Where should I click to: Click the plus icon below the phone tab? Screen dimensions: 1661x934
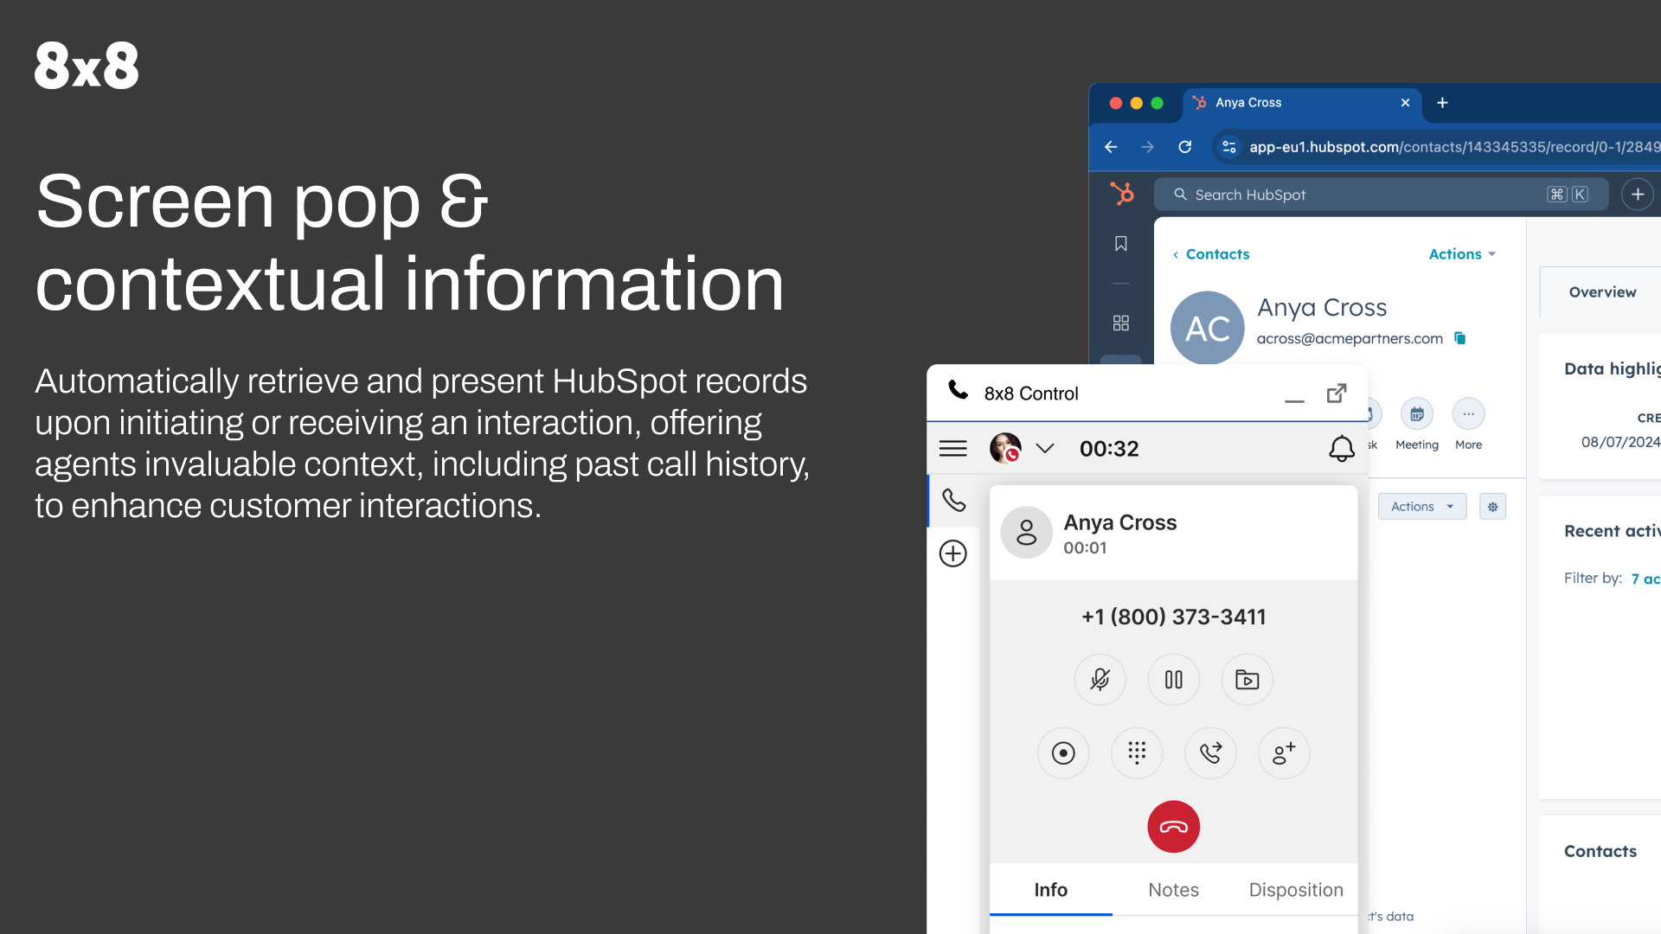952,553
